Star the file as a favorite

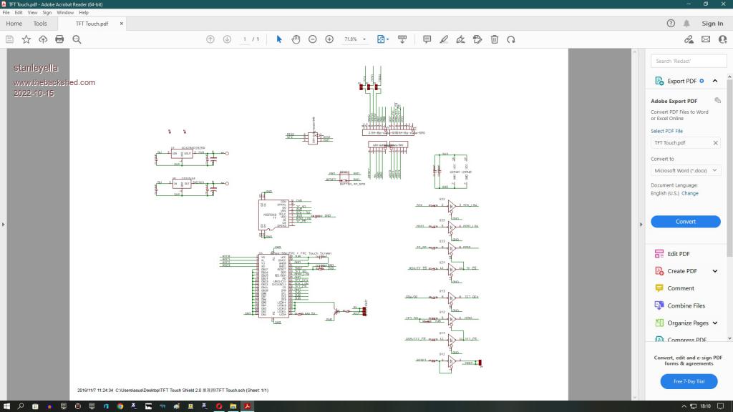26,39
